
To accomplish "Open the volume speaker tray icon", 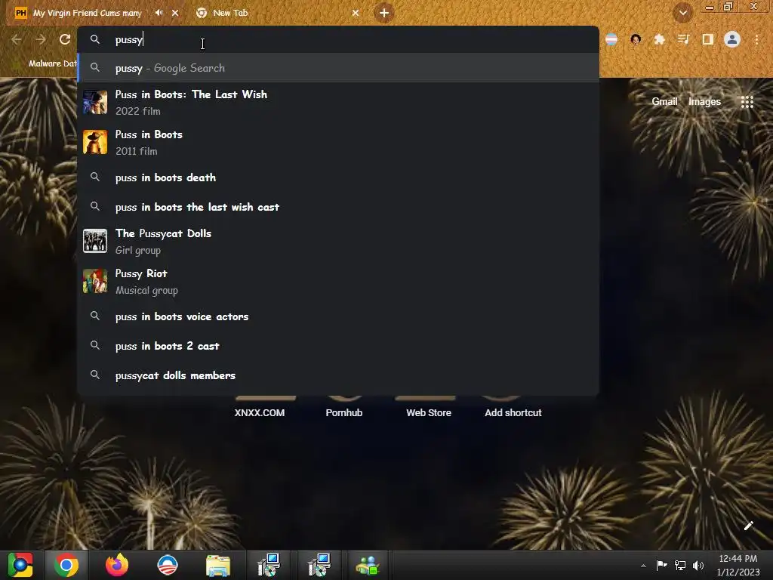I will (x=698, y=565).
